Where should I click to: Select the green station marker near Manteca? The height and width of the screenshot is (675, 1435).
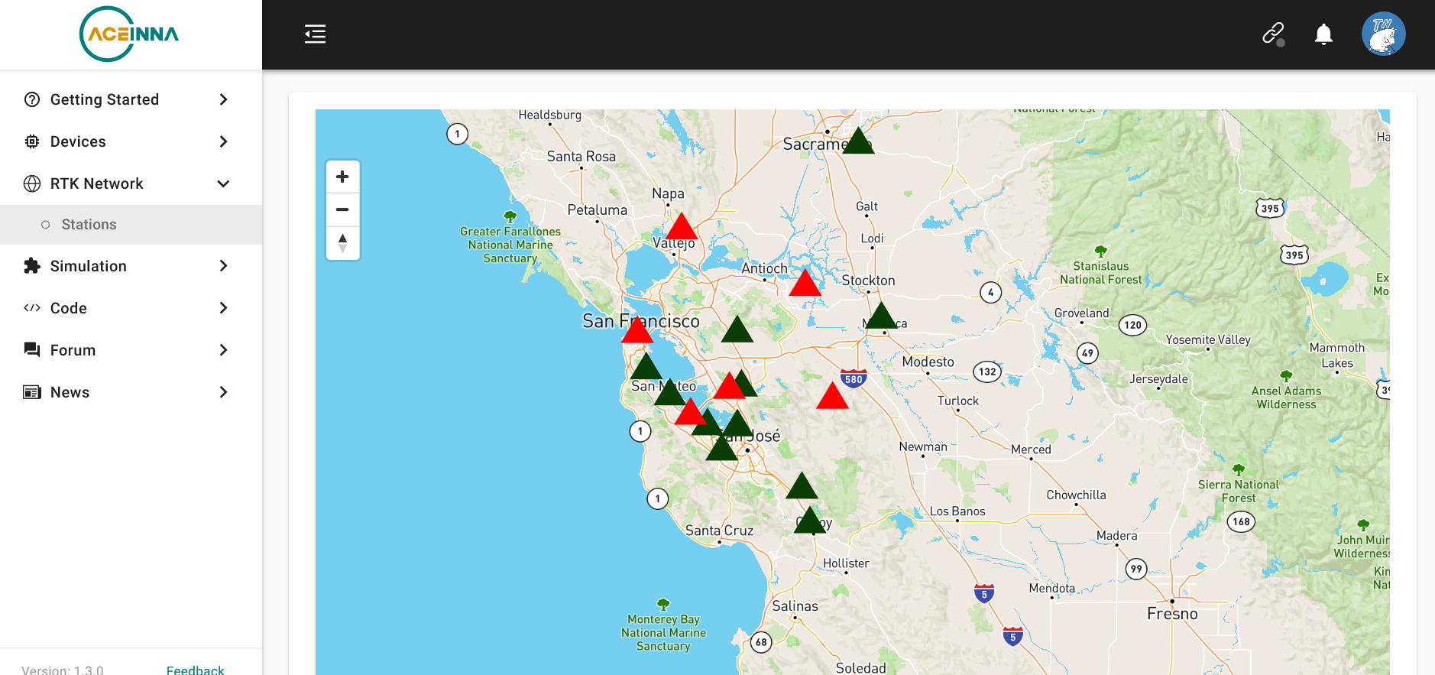(x=881, y=316)
